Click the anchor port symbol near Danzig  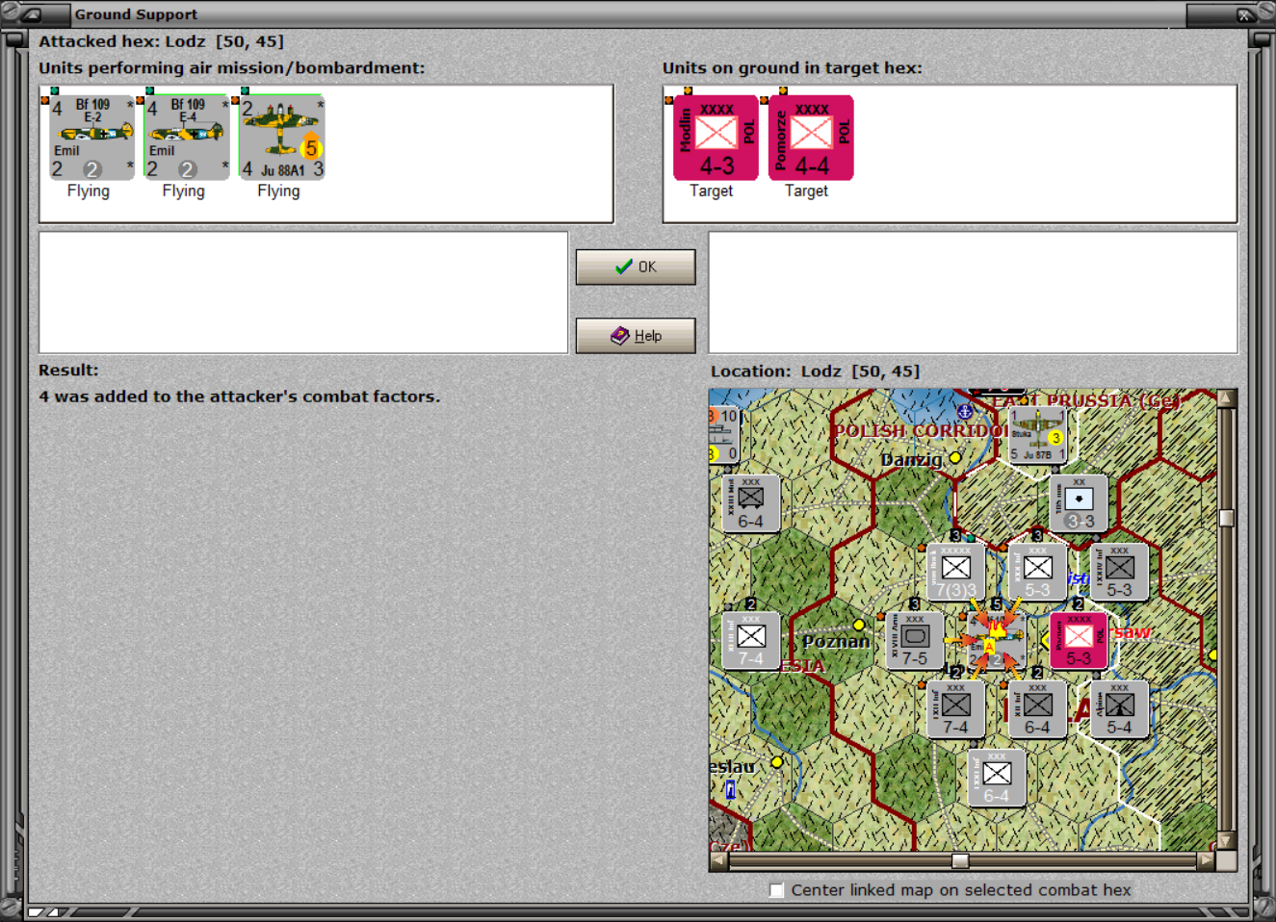coord(964,412)
